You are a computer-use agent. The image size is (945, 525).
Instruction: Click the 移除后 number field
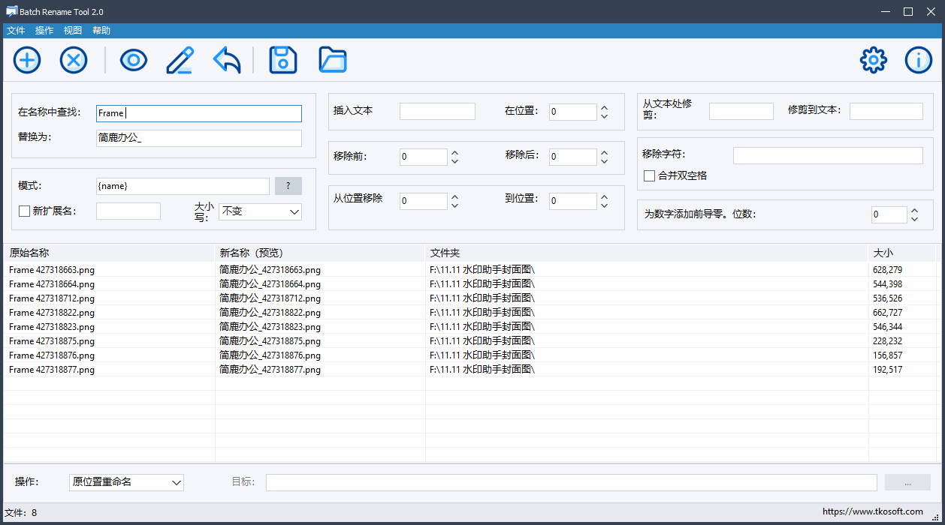pyautogui.click(x=573, y=157)
